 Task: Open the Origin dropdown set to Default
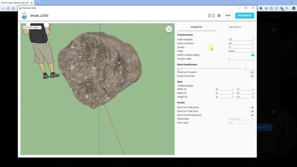[241, 51]
